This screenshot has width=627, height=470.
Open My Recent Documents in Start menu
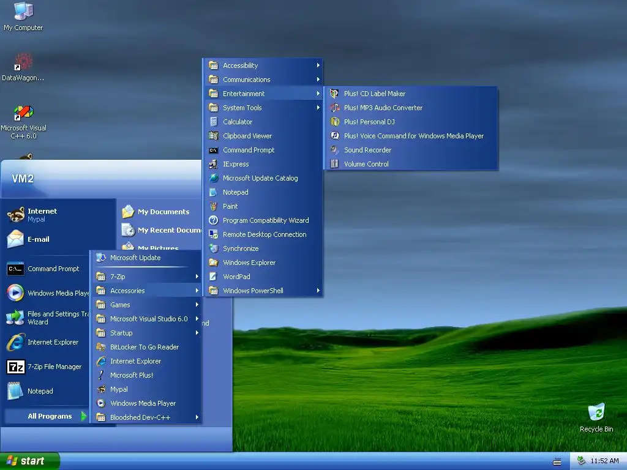point(161,230)
